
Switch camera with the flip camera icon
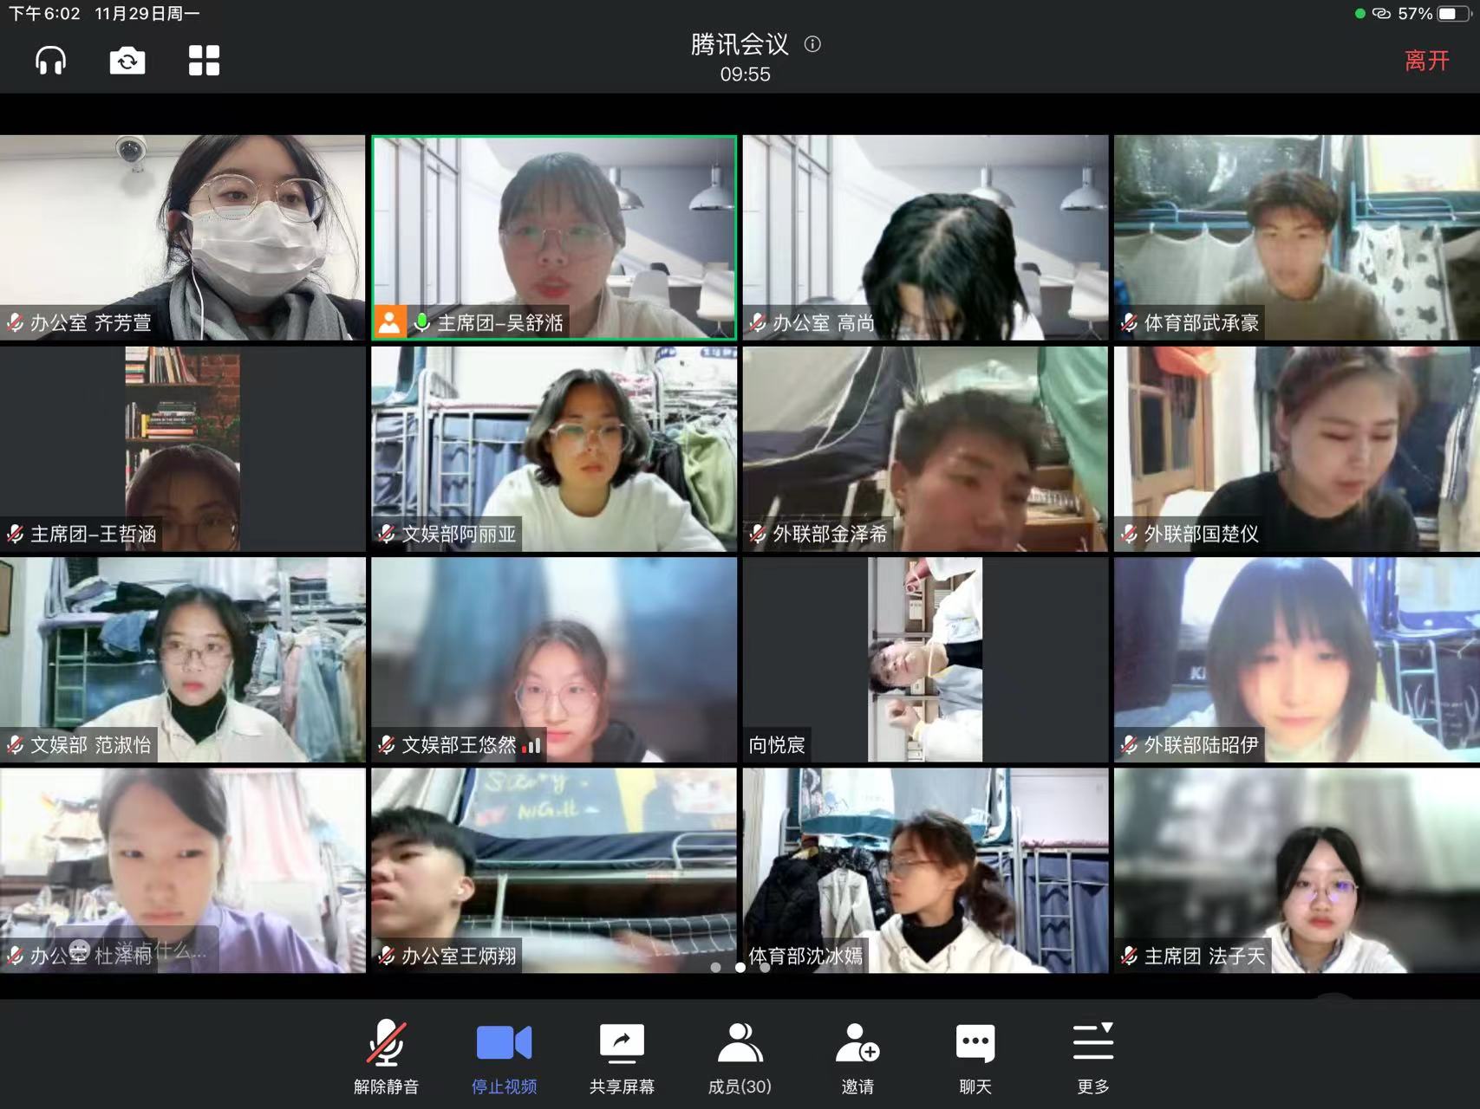coord(127,61)
